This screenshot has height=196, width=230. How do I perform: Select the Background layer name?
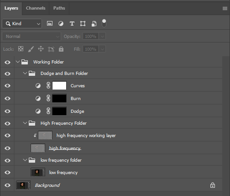(47, 185)
